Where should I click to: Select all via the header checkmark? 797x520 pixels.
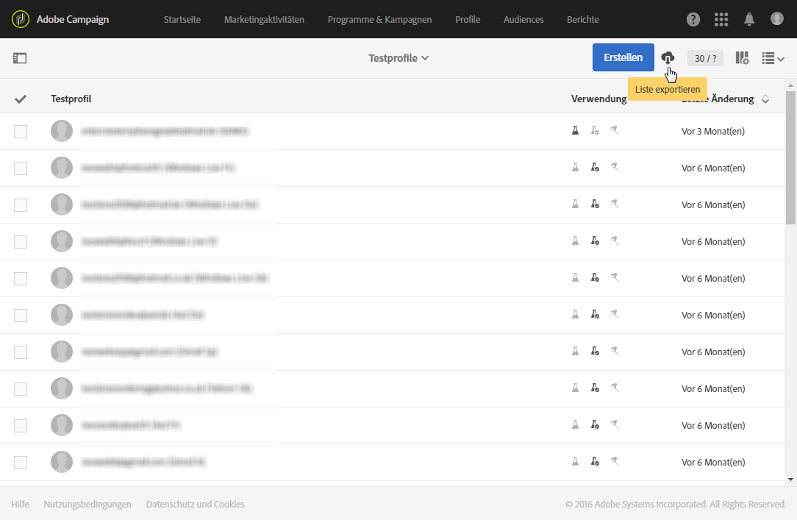point(21,99)
